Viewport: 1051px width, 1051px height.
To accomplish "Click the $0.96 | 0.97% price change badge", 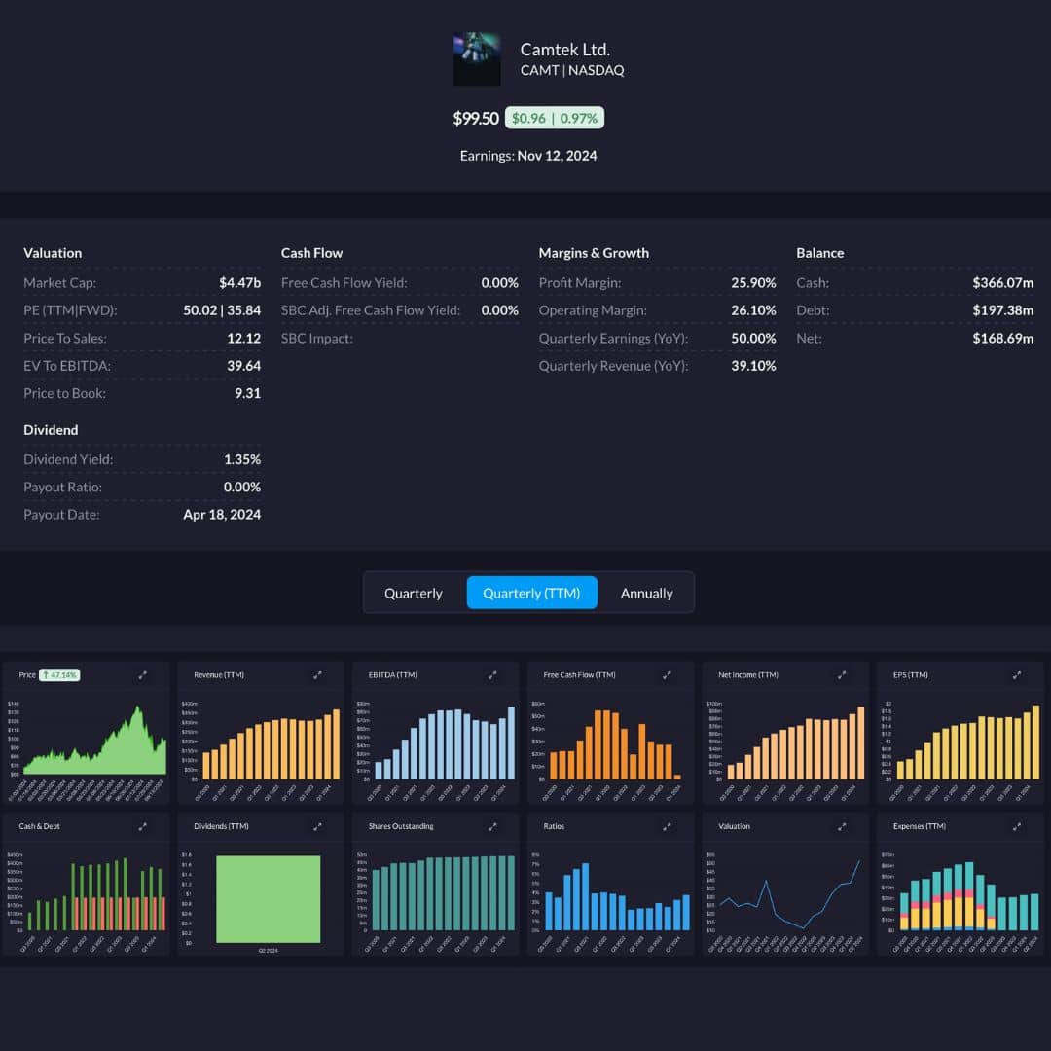I will pos(555,118).
